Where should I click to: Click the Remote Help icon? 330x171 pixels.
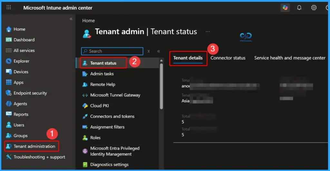click(85, 85)
